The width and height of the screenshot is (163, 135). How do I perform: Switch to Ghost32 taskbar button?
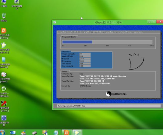tap(77, 132)
